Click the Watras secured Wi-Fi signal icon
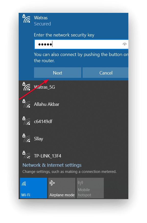This screenshot has height=223, width=147. pyautogui.click(x=26, y=18)
